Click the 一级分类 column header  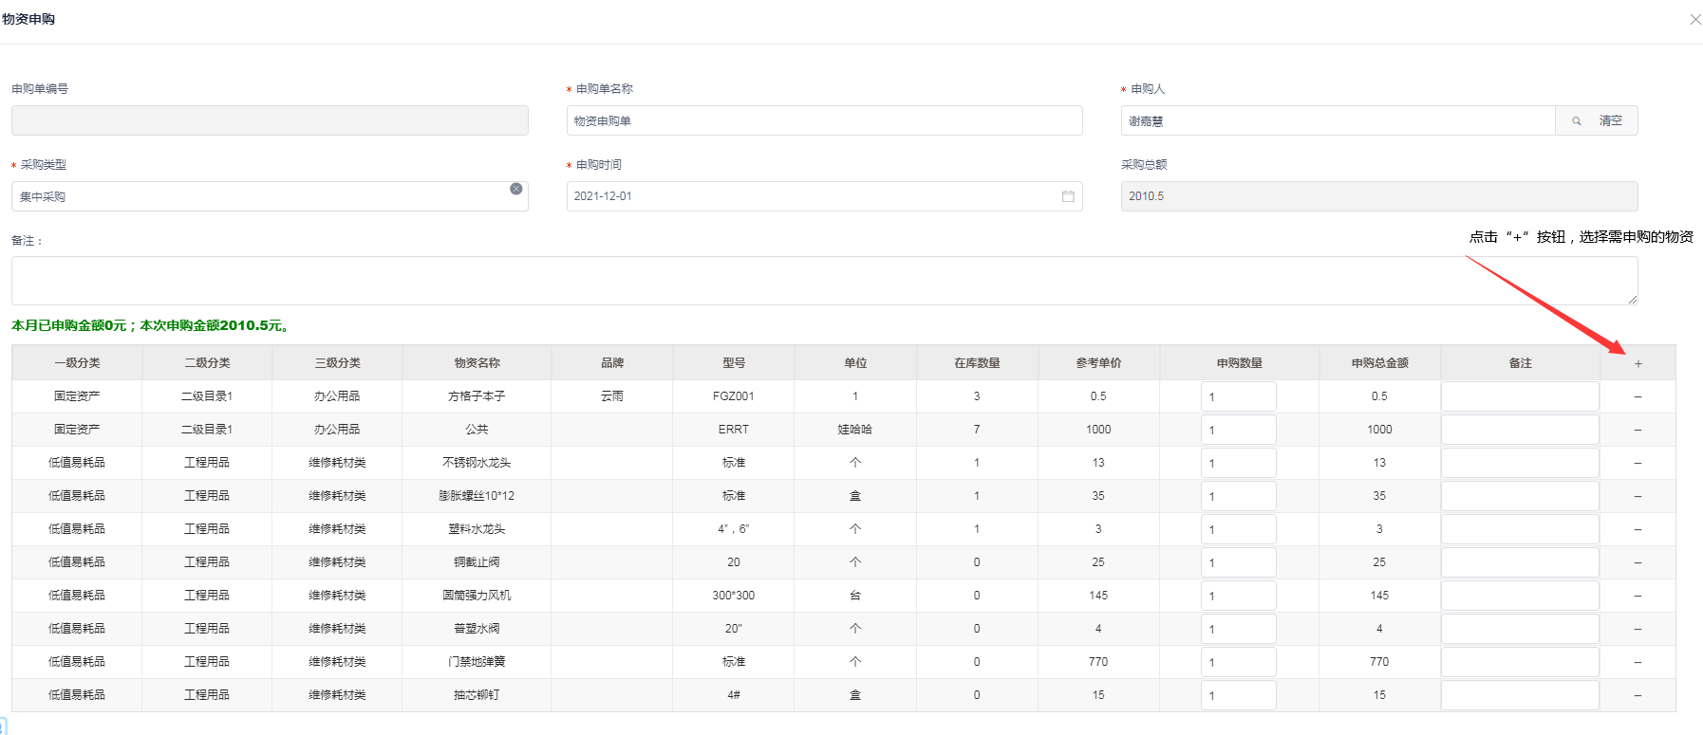coord(77,363)
